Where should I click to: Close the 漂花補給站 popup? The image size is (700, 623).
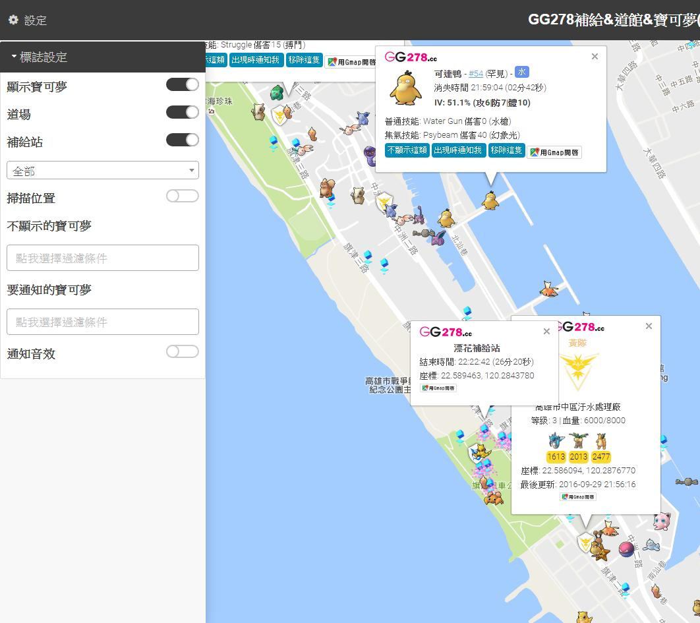click(546, 332)
